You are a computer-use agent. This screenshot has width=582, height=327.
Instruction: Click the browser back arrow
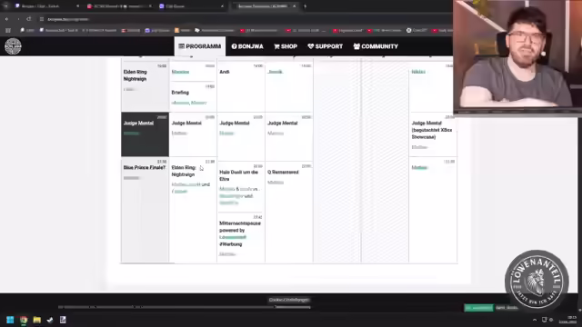(x=6, y=19)
